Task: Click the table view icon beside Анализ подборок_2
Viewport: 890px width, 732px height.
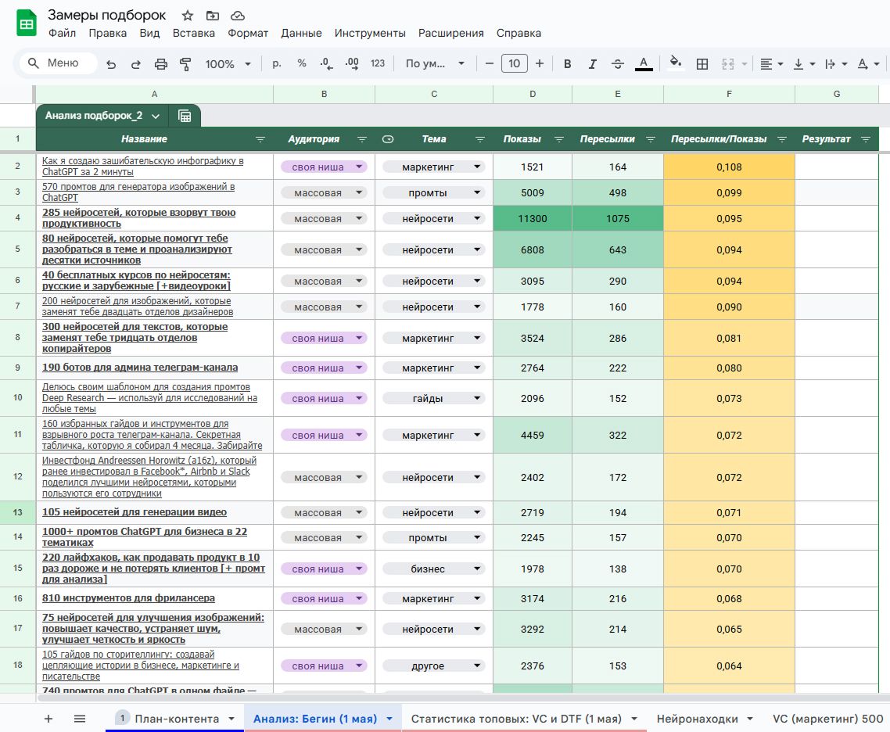Action: coord(185,116)
